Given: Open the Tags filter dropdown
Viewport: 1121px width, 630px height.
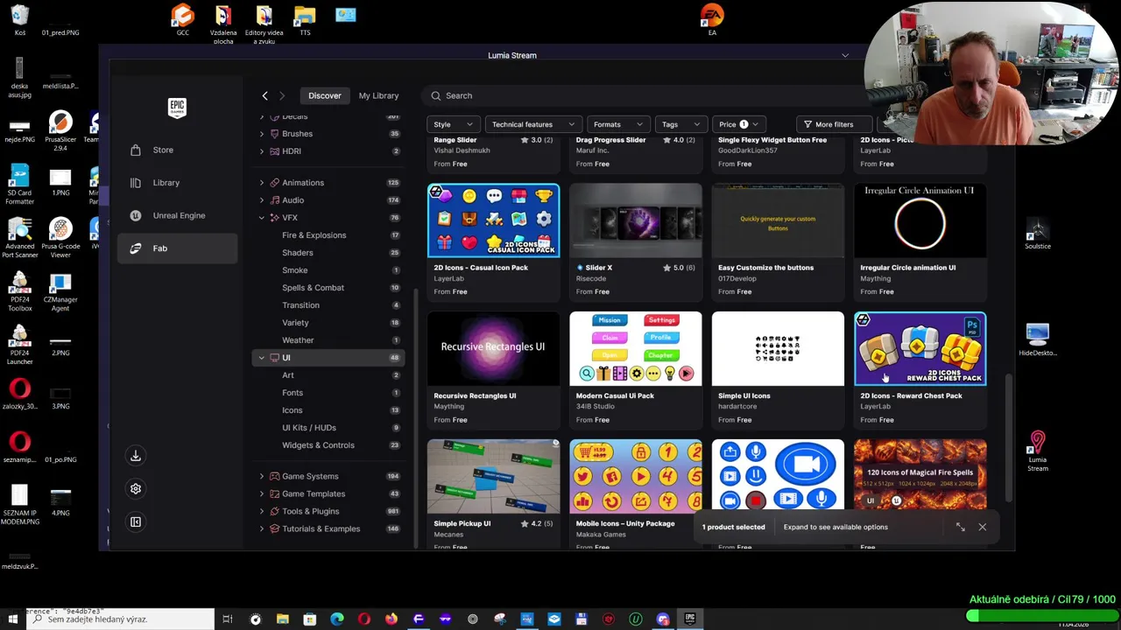Looking at the screenshot, I should click(x=681, y=124).
